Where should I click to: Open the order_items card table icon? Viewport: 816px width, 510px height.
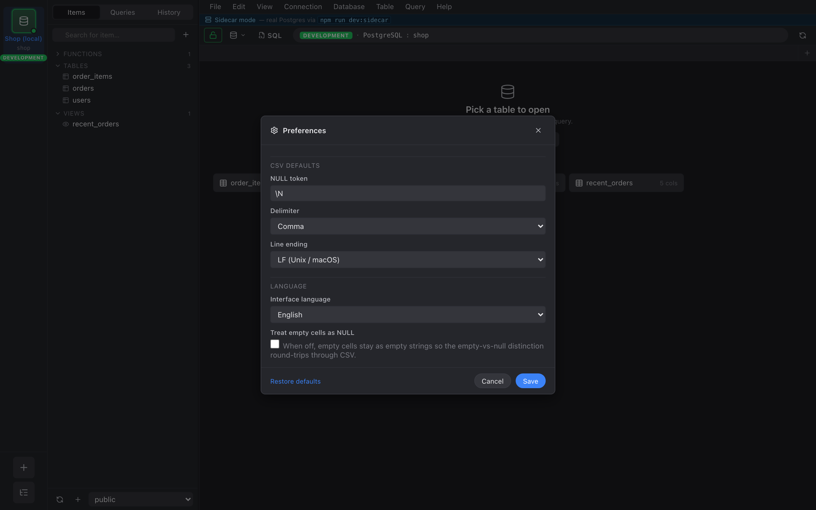223,183
